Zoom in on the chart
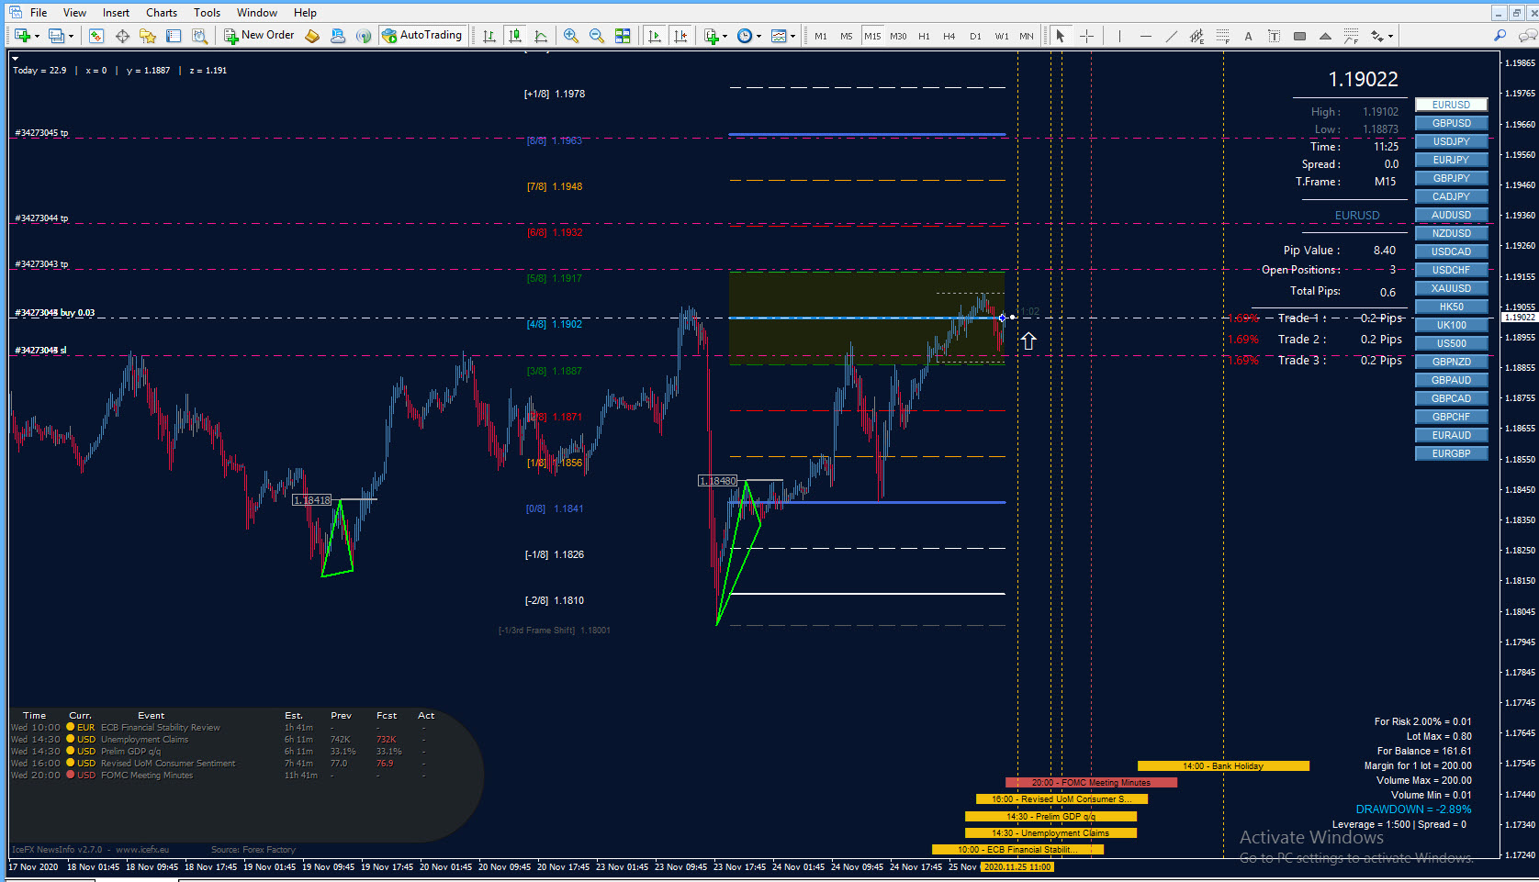Screen dimensions: 1539x882 click(x=571, y=36)
